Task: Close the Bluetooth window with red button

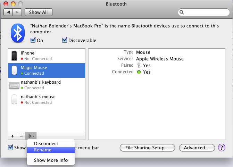Action: 6,4
